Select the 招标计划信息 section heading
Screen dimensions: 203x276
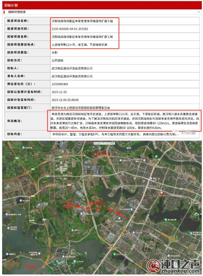point(17,12)
